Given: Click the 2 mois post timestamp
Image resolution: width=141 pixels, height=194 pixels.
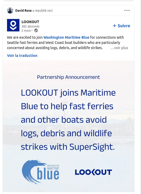Looking at the screenshot, I should click(x=26, y=30).
